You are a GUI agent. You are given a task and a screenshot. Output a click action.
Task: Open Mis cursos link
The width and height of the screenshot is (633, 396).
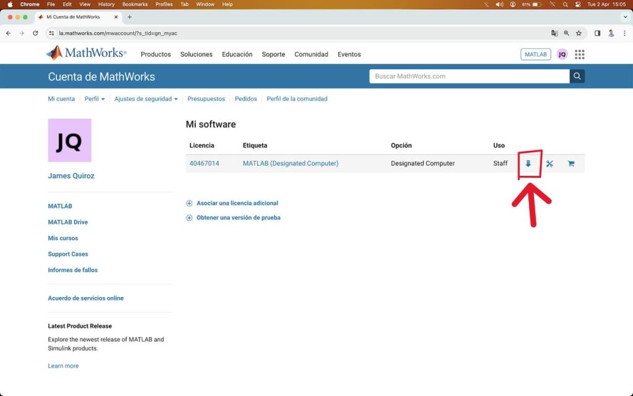coord(63,238)
